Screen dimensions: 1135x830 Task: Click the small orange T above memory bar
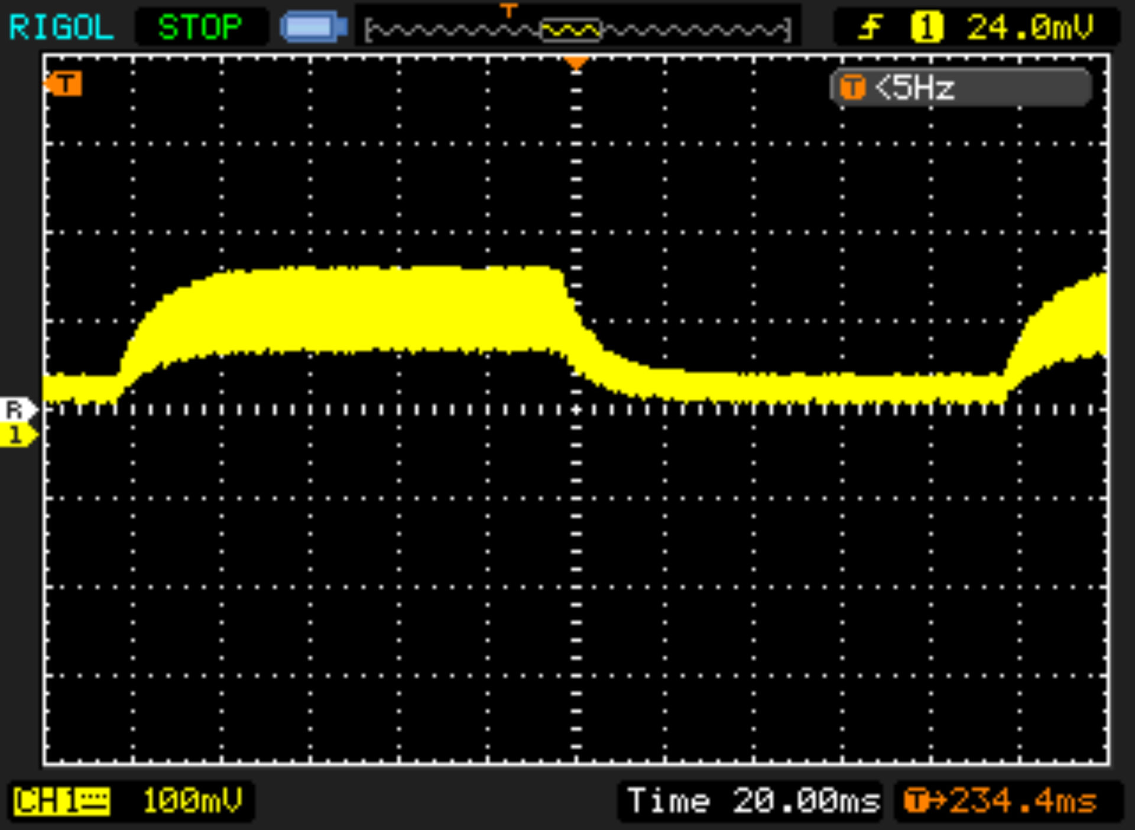[x=508, y=11]
